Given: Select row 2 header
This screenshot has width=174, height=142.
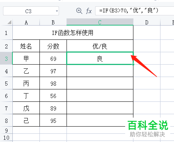Looking at the screenshot, I should pyautogui.click(x=6, y=46).
